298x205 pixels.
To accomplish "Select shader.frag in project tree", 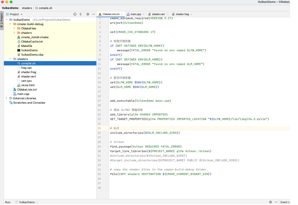I will 28,72.
